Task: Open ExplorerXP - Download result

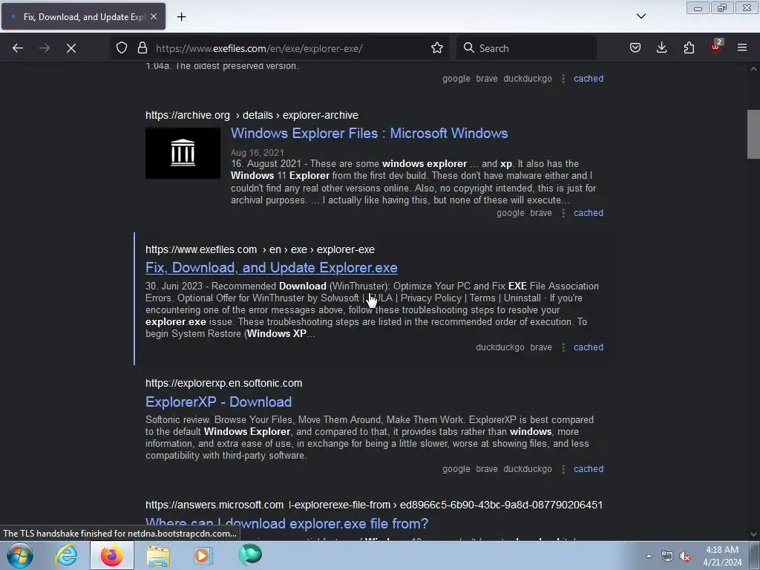Action: coord(219,402)
